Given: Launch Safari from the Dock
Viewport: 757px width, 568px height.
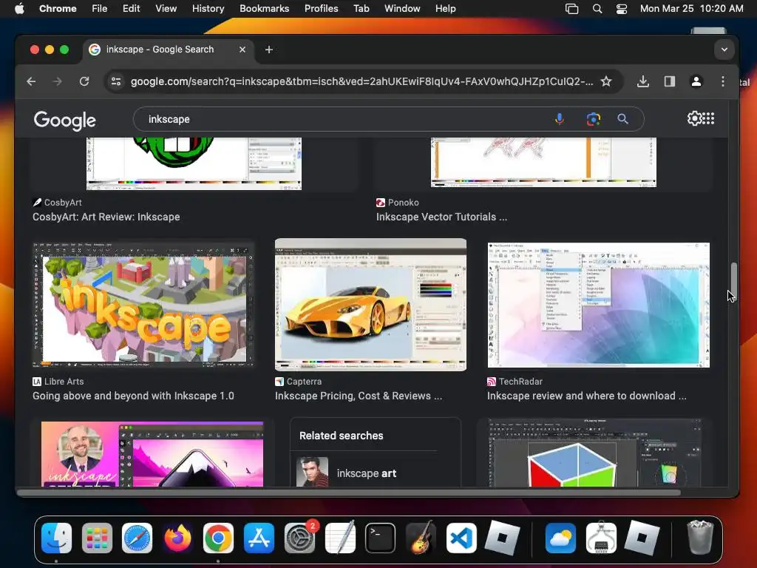Looking at the screenshot, I should (137, 538).
